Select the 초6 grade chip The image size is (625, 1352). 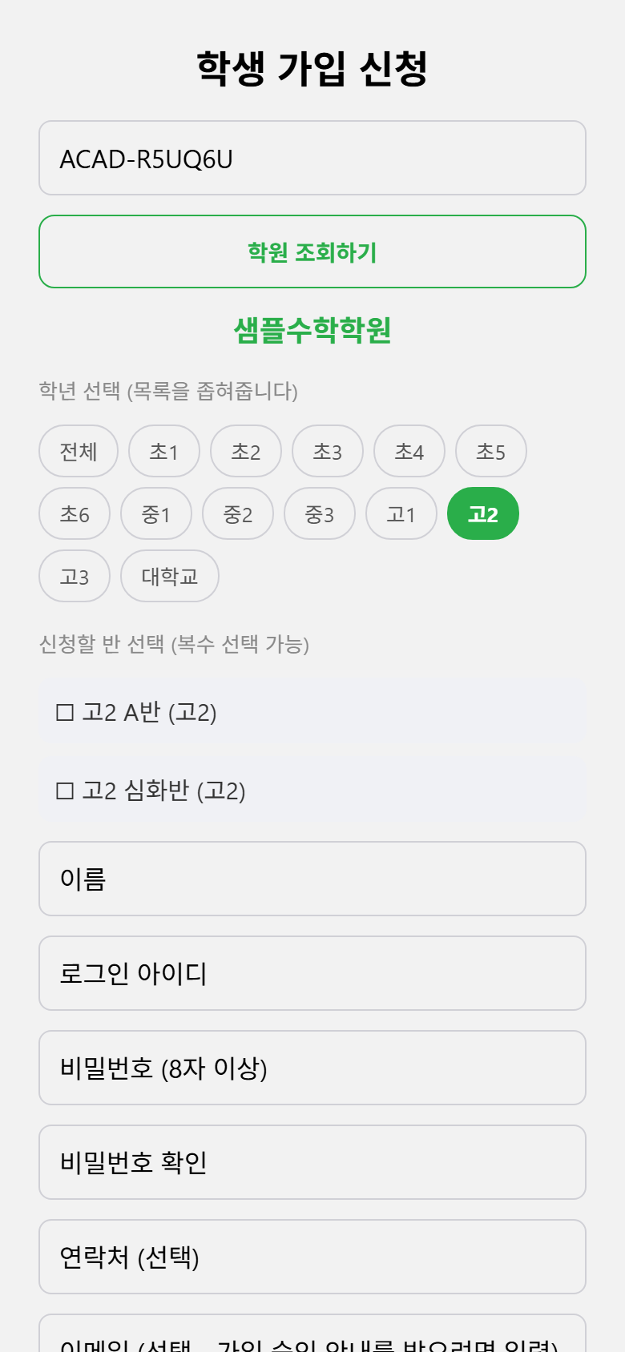(x=75, y=513)
